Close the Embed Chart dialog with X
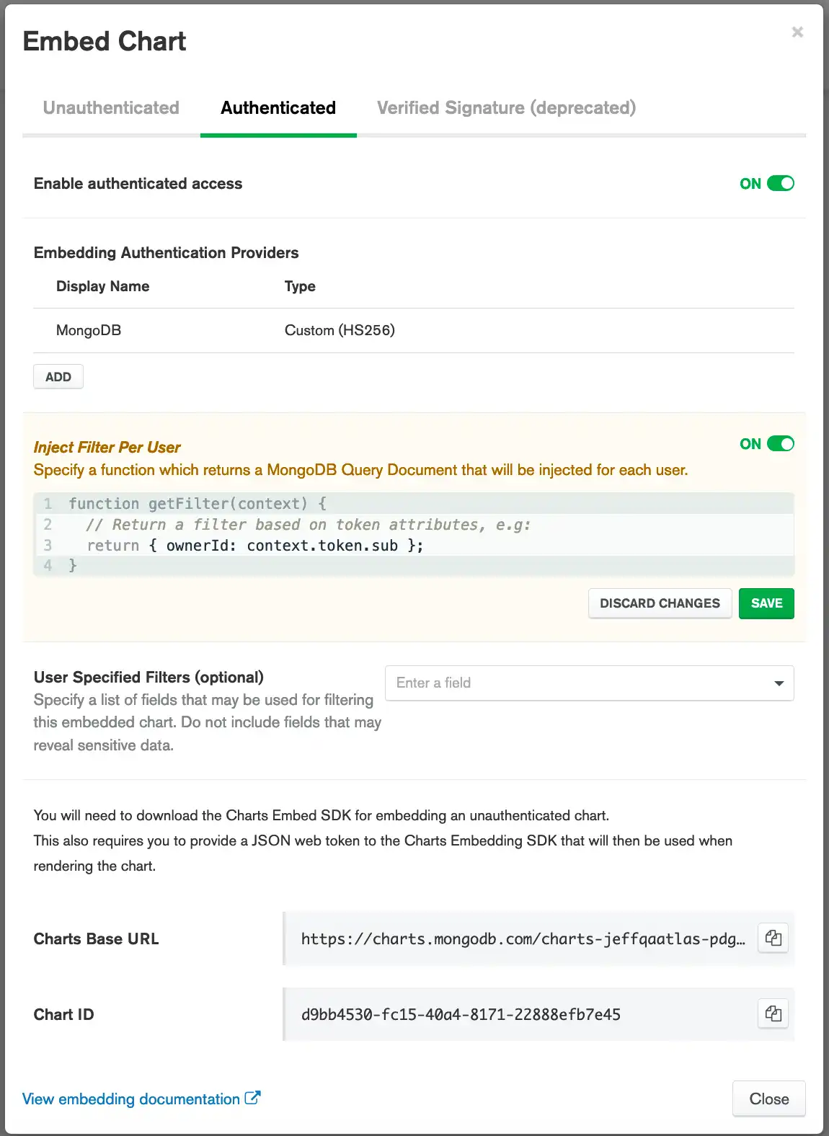The height and width of the screenshot is (1136, 829). point(797,32)
